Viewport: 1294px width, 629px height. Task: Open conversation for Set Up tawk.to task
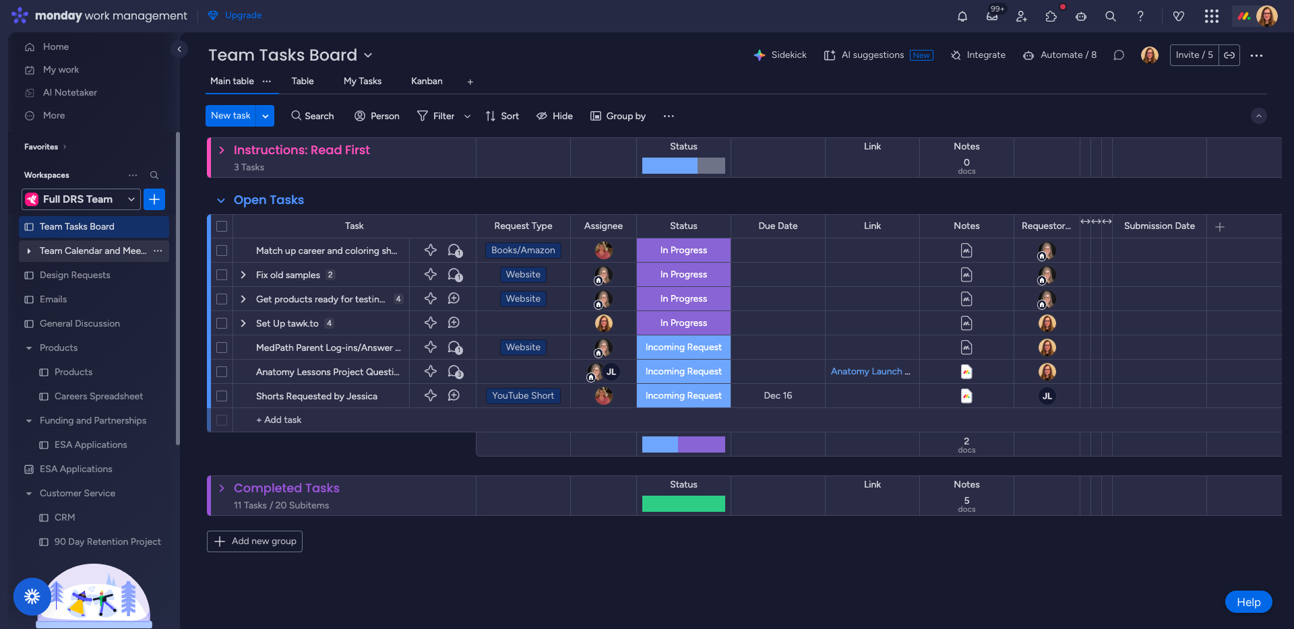click(x=454, y=323)
